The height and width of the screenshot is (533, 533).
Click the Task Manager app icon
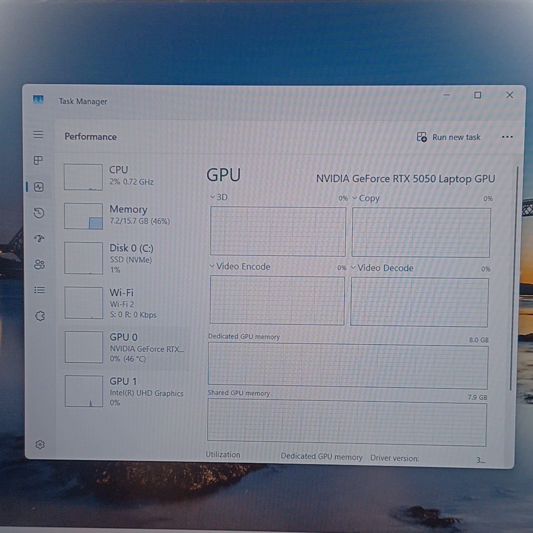point(38,99)
